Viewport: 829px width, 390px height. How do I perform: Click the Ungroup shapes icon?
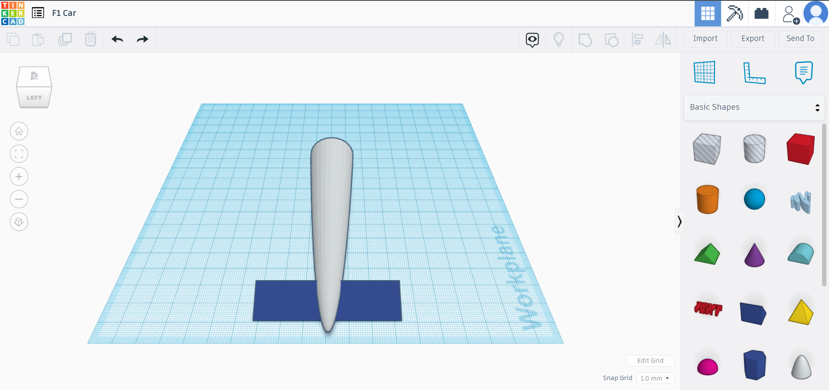pos(611,40)
